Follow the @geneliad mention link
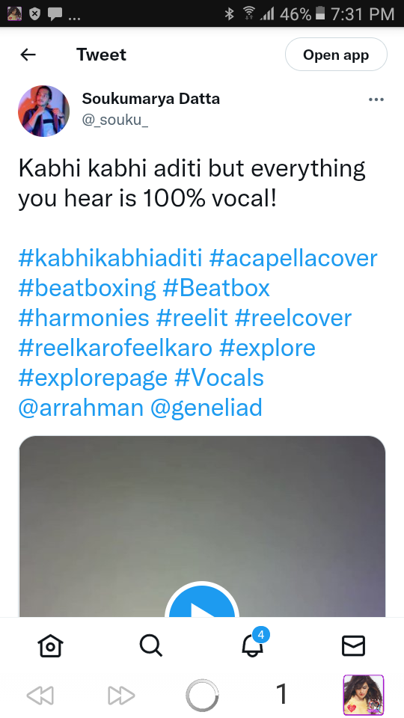404x718 pixels. click(206, 408)
